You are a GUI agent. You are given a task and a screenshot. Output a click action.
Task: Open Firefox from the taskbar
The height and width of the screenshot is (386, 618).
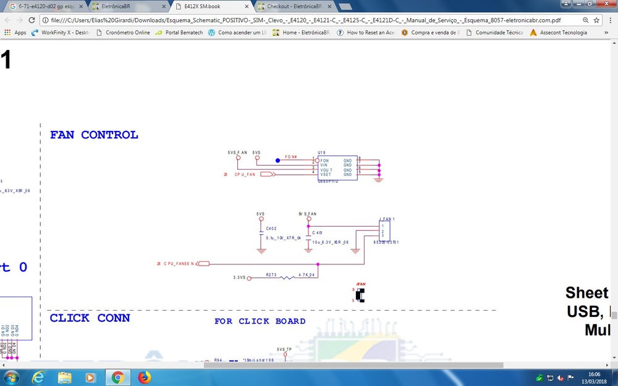(144, 377)
